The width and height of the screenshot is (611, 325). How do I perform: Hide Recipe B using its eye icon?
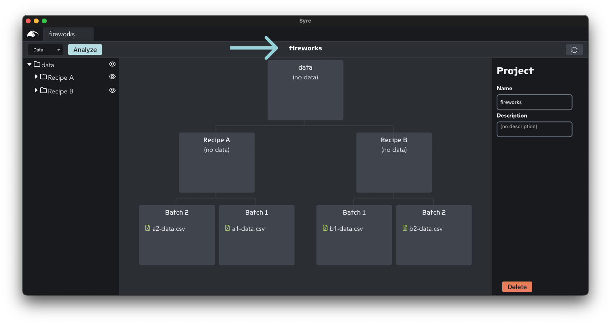tap(112, 90)
